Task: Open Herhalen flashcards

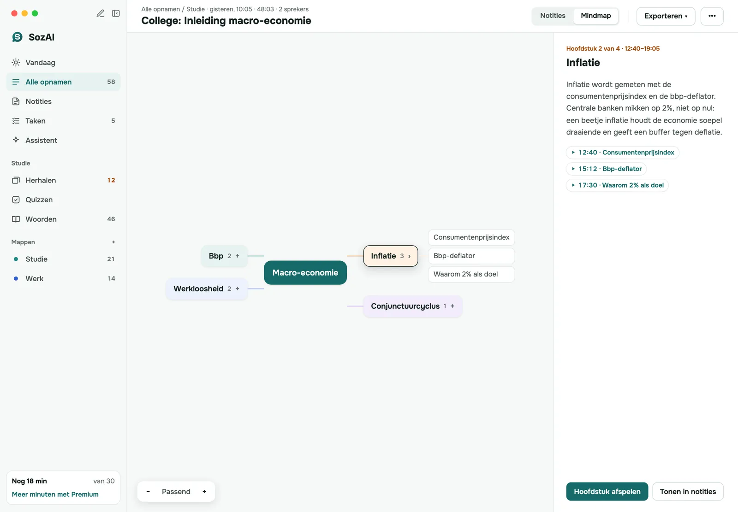Action: click(x=63, y=180)
